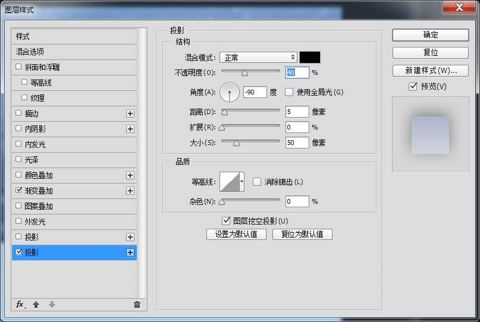Click the plus icon beside 内阴影

tap(130, 129)
